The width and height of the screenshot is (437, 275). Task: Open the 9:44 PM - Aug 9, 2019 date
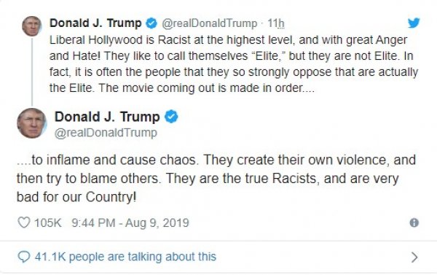coord(130,222)
